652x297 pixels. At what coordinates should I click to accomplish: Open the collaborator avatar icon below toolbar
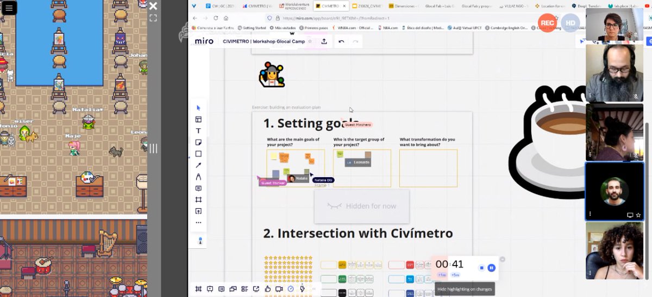200,240
